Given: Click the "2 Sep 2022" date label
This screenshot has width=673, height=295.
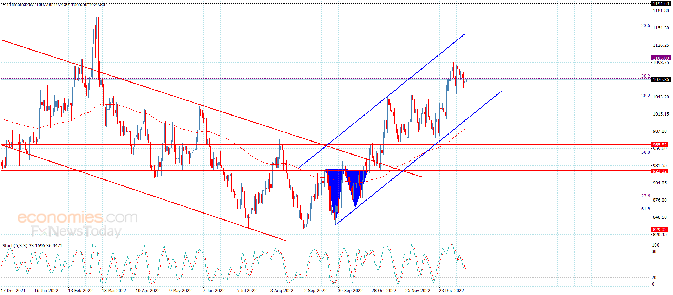Looking at the screenshot, I should (315, 291).
